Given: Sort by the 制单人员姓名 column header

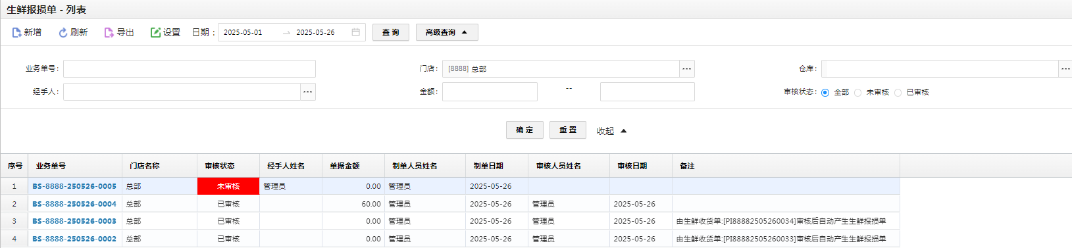Looking at the screenshot, I should coord(425,166).
